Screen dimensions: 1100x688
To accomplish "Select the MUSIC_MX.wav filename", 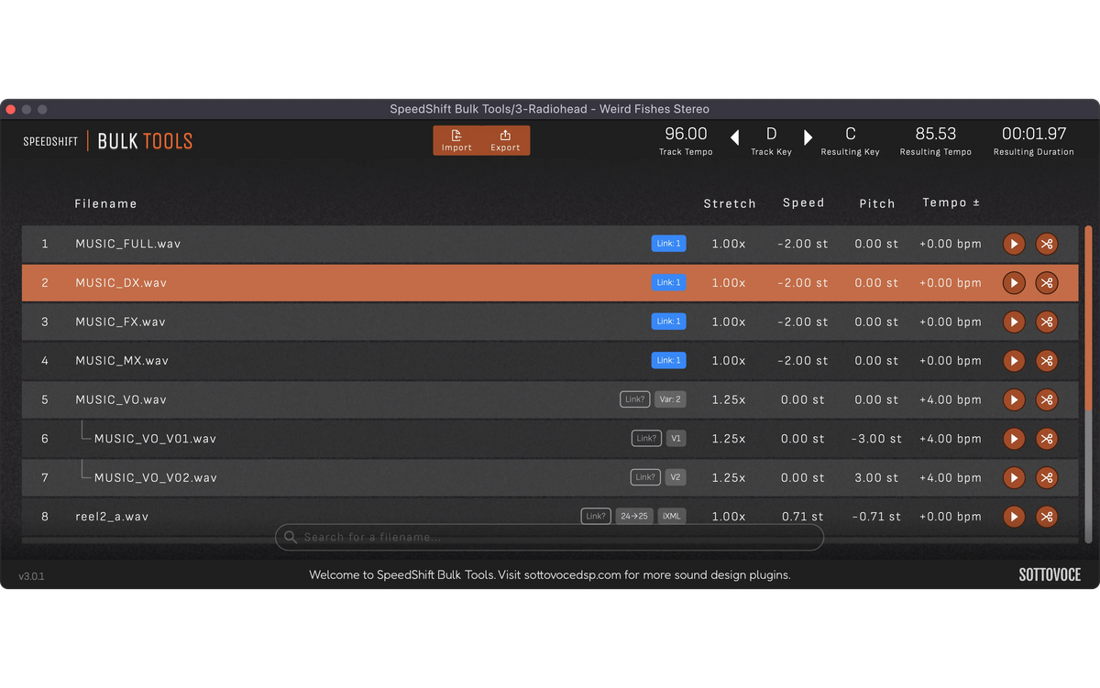I will (122, 361).
